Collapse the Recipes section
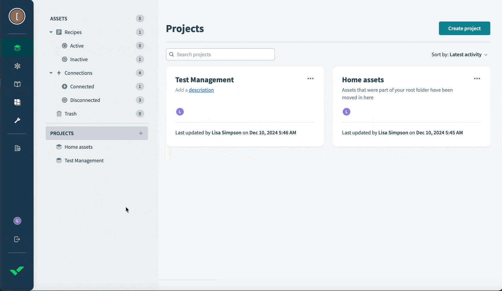This screenshot has width=502, height=291. [x=51, y=32]
